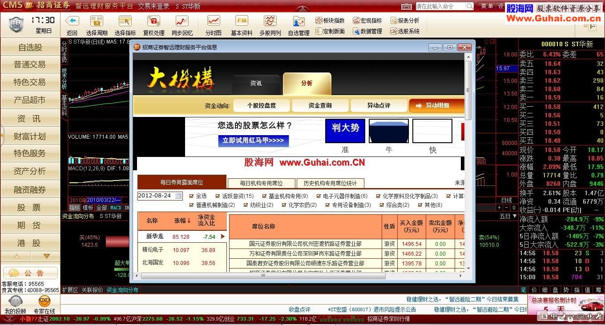Toggle the 普通机械制造(2) checkbox

pyautogui.click(x=191, y=205)
